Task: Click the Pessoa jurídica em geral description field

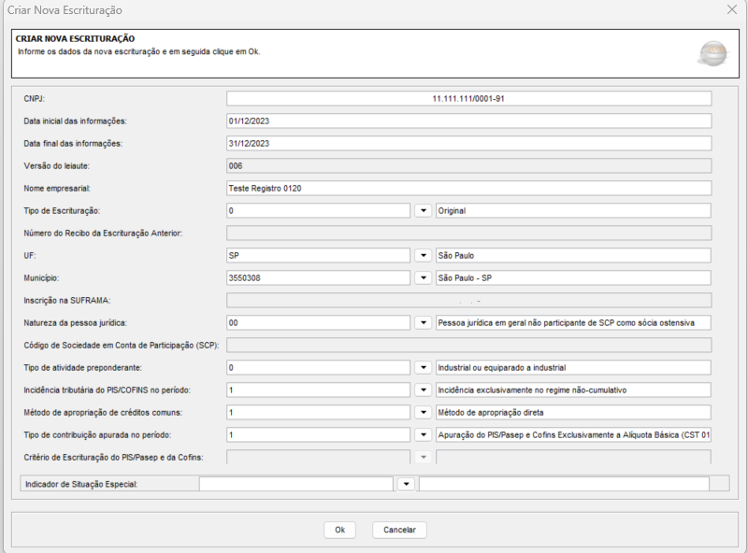Action: pos(573,323)
